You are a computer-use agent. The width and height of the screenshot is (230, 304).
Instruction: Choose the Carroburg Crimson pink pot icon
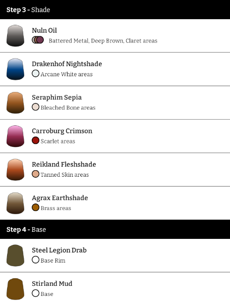point(15,136)
